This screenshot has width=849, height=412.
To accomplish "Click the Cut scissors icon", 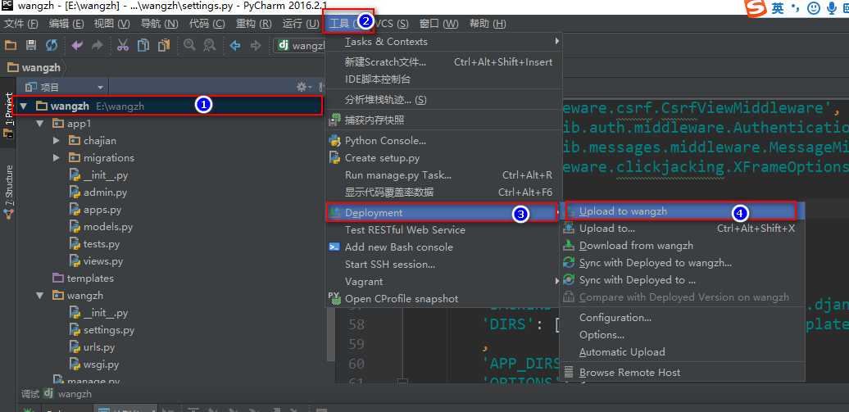I will coord(123,46).
